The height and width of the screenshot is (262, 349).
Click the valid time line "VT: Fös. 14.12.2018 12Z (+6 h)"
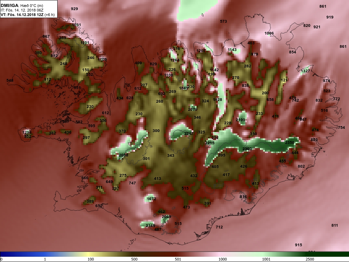(x=27, y=15)
